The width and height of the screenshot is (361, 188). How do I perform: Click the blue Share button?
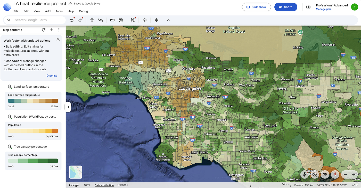pos(285,7)
